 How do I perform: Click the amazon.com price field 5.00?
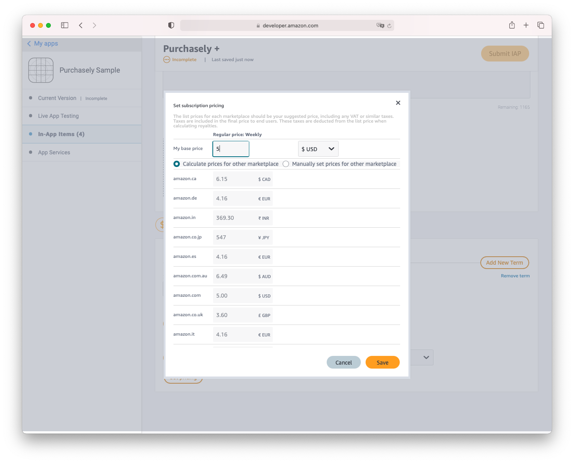(x=243, y=296)
